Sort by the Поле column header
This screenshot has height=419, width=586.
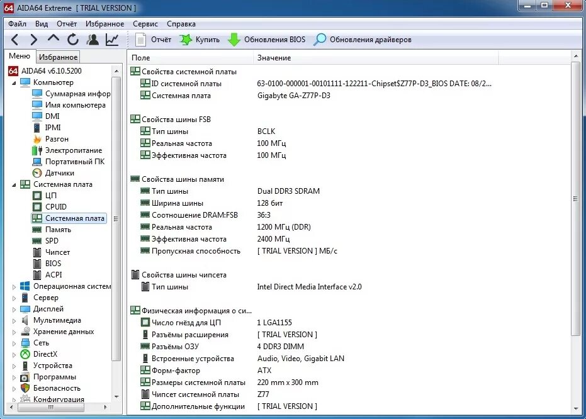coord(190,58)
